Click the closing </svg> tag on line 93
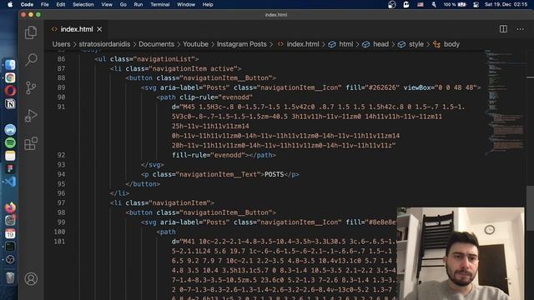 click(153, 165)
